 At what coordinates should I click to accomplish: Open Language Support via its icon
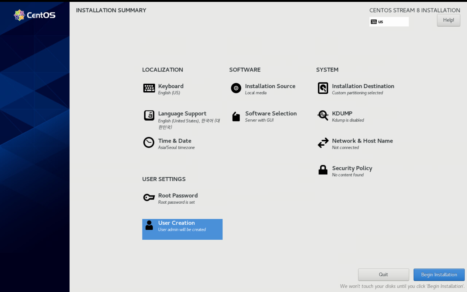coord(149,115)
